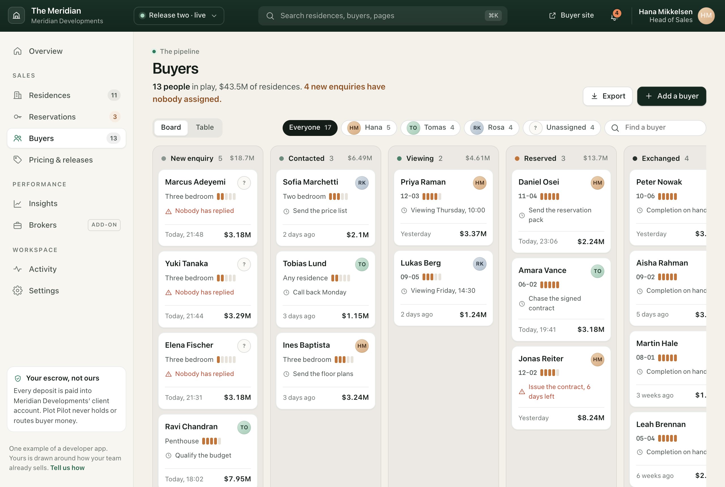
Task: Click Add a buyer button
Action: (x=671, y=96)
